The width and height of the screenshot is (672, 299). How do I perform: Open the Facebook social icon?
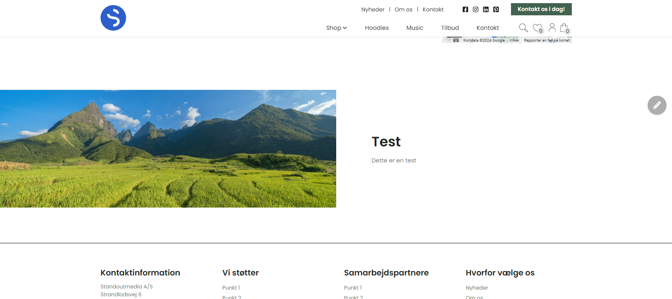tap(465, 9)
